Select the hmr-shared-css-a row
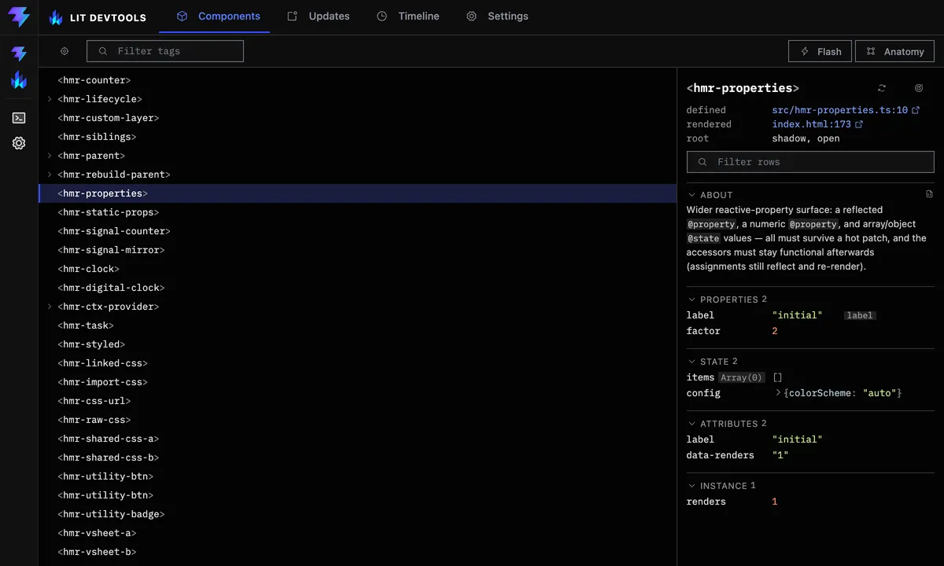 point(358,439)
